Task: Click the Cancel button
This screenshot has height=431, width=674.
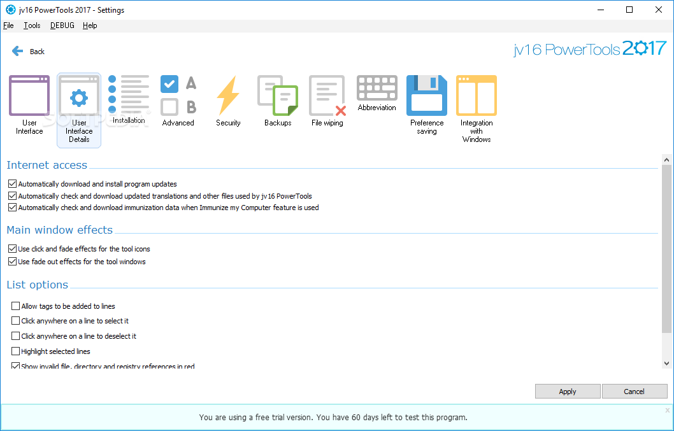Action: pos(634,392)
